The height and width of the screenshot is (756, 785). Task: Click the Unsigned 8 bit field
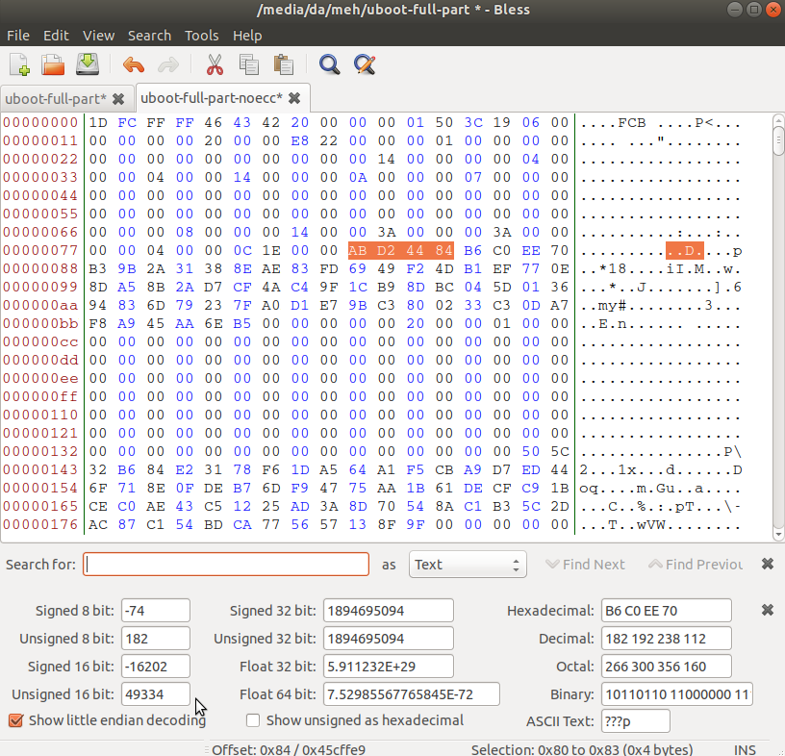(x=156, y=639)
